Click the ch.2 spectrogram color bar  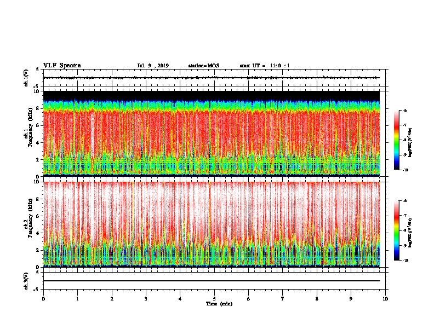pyautogui.click(x=396, y=230)
